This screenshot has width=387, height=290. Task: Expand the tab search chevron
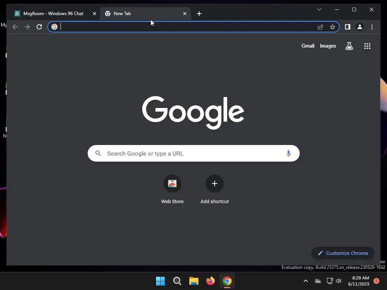[319, 9]
